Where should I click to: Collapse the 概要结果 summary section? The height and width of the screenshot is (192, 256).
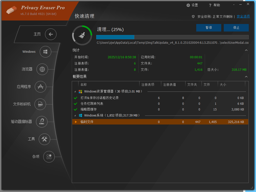click(x=246, y=76)
